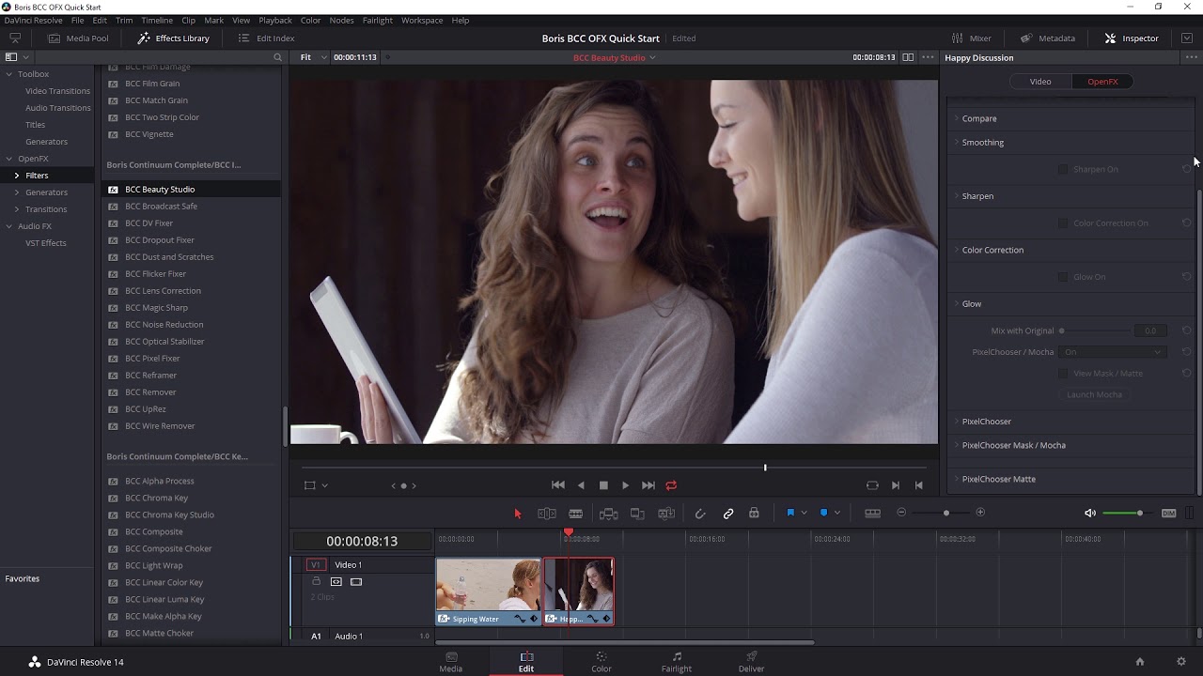This screenshot has height=676, width=1203.
Task: Open the Edit Index panel
Action: 266,38
